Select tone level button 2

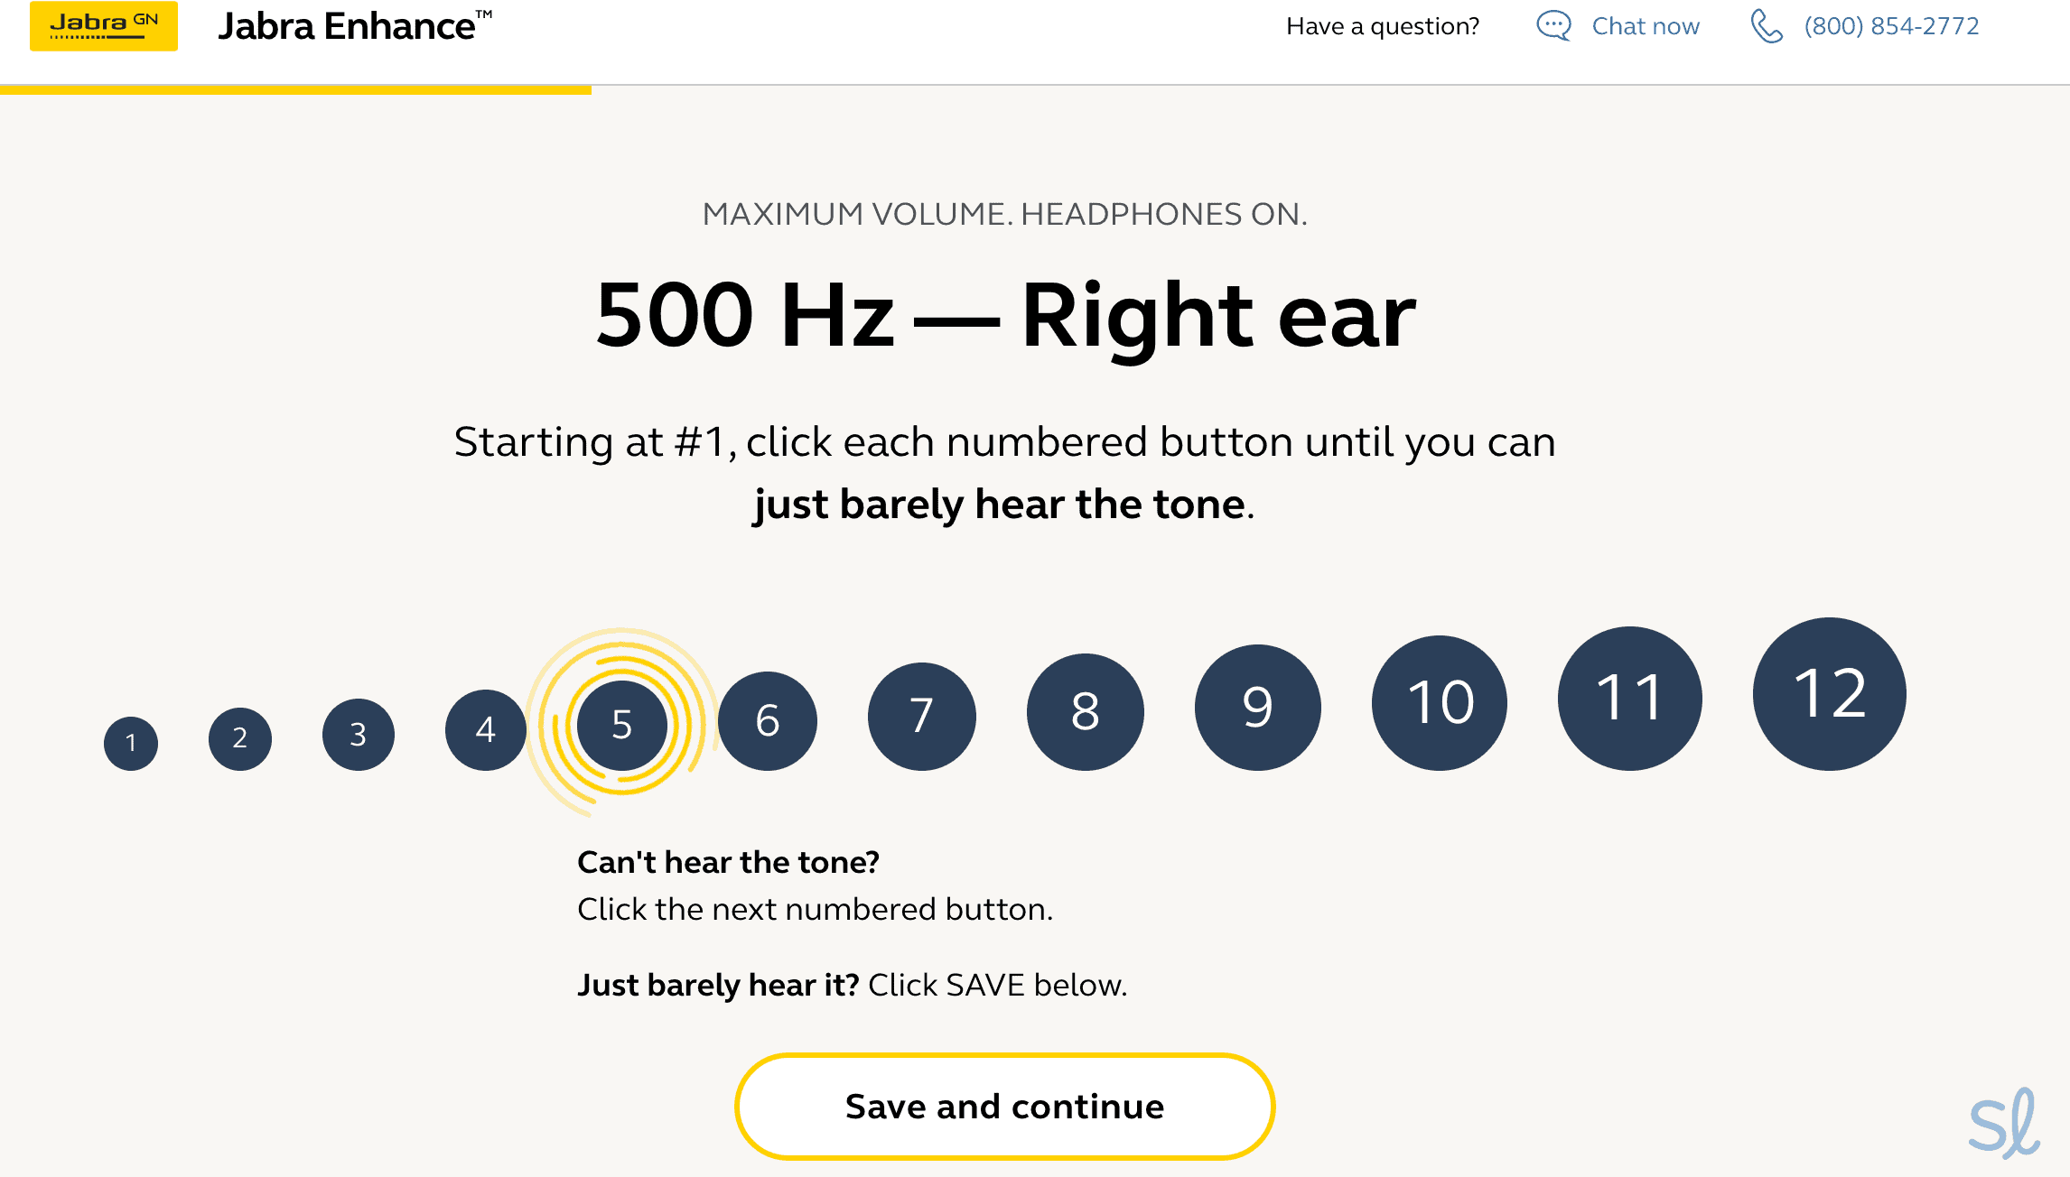240,738
